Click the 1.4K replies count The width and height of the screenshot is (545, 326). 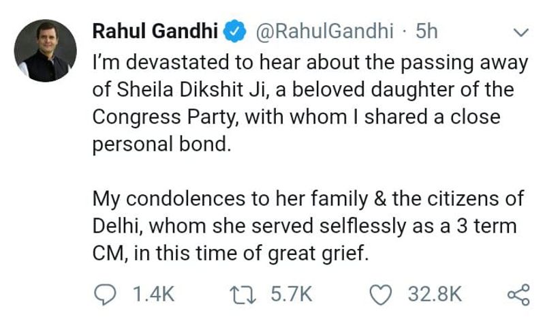click(153, 295)
